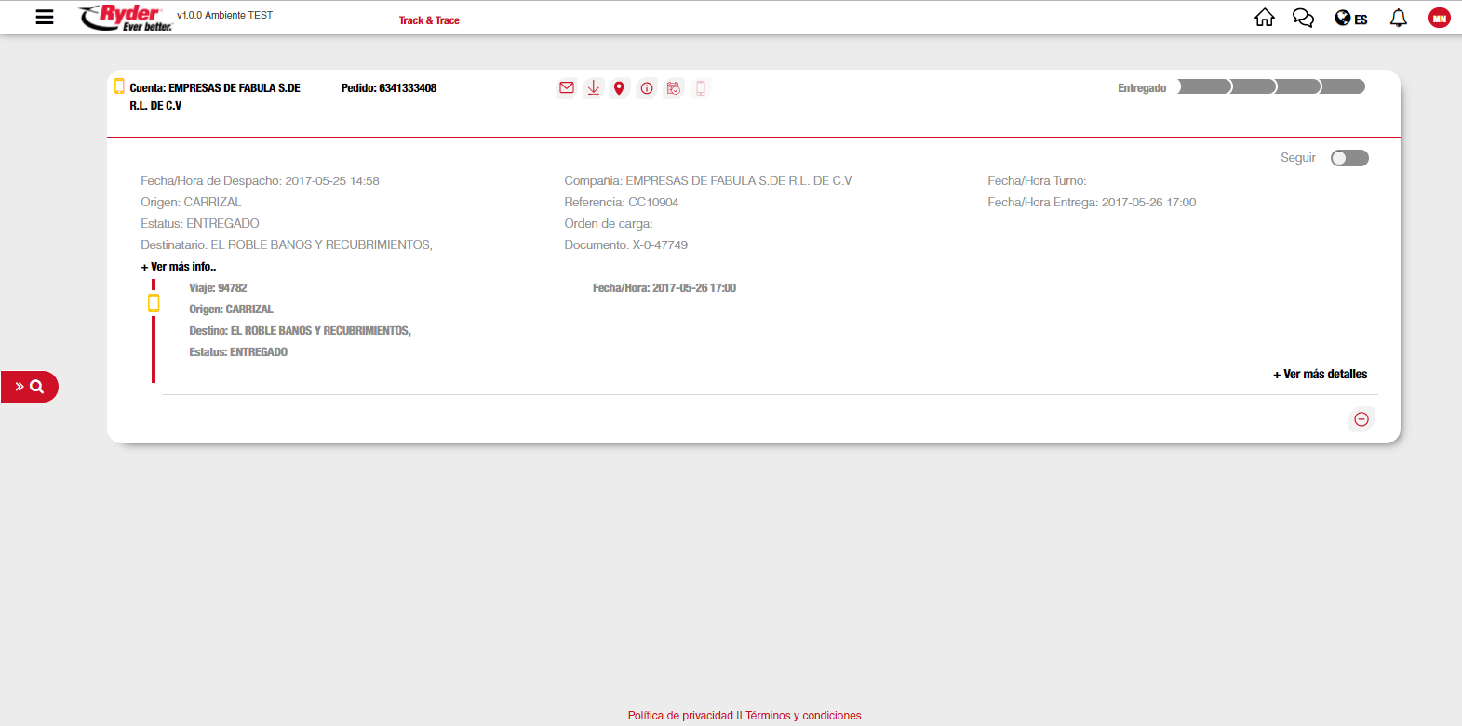The width and height of the screenshot is (1462, 726).
Task: Expand Ver más info..
Action: point(179,267)
